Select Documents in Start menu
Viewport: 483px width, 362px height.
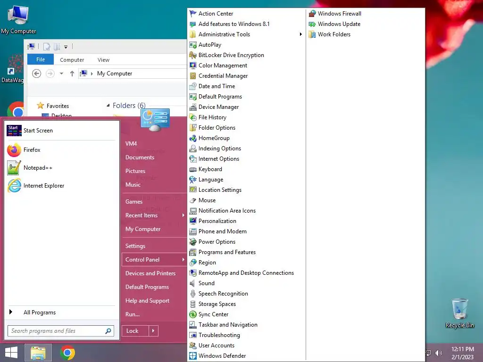pyautogui.click(x=140, y=157)
